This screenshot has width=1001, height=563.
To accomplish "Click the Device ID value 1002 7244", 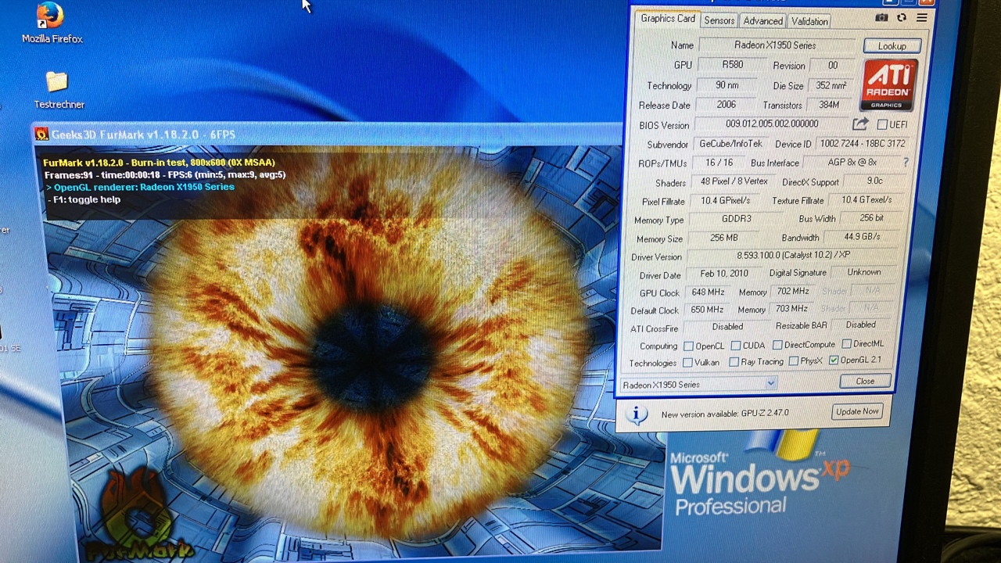I will click(x=863, y=144).
